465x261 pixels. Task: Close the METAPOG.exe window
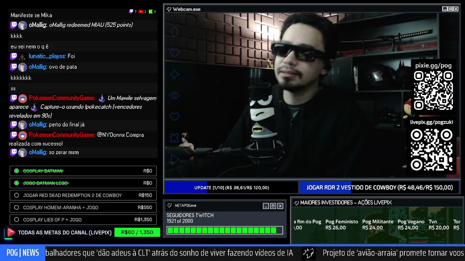point(280,206)
